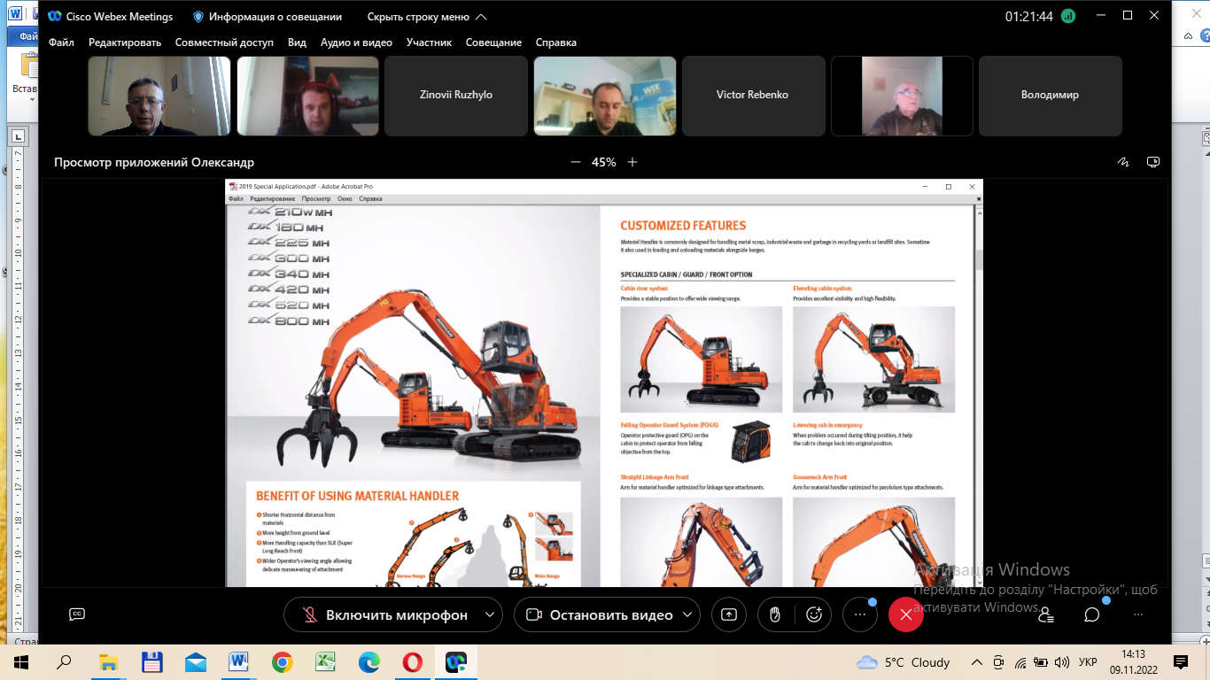Image resolution: width=1210 pixels, height=680 pixels.
Task: Open notification center icon
Action: tap(1181, 662)
